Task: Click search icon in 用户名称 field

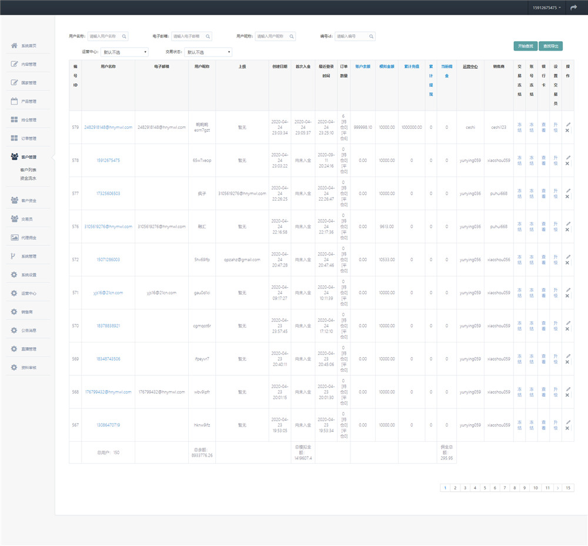Action: pyautogui.click(x=124, y=36)
